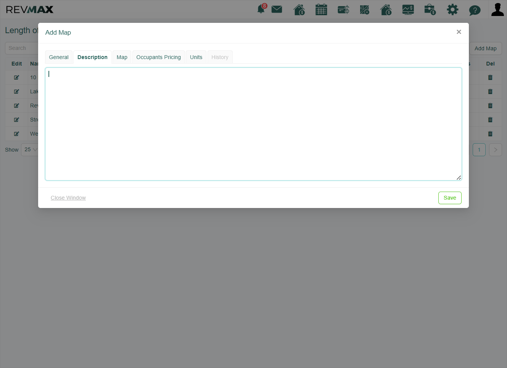Click the REVMAX logo
The image size is (507, 368).
tap(30, 10)
